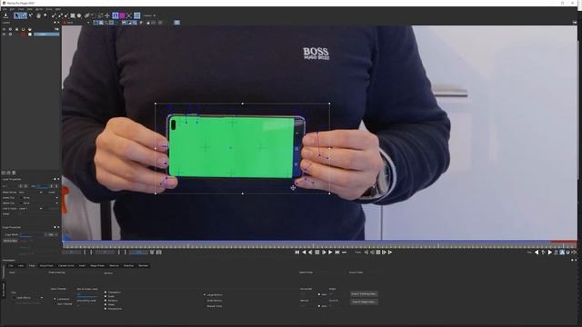This screenshot has width=582, height=327.
Task: Open the Classic workspace layout dropdown
Action: click(149, 15)
